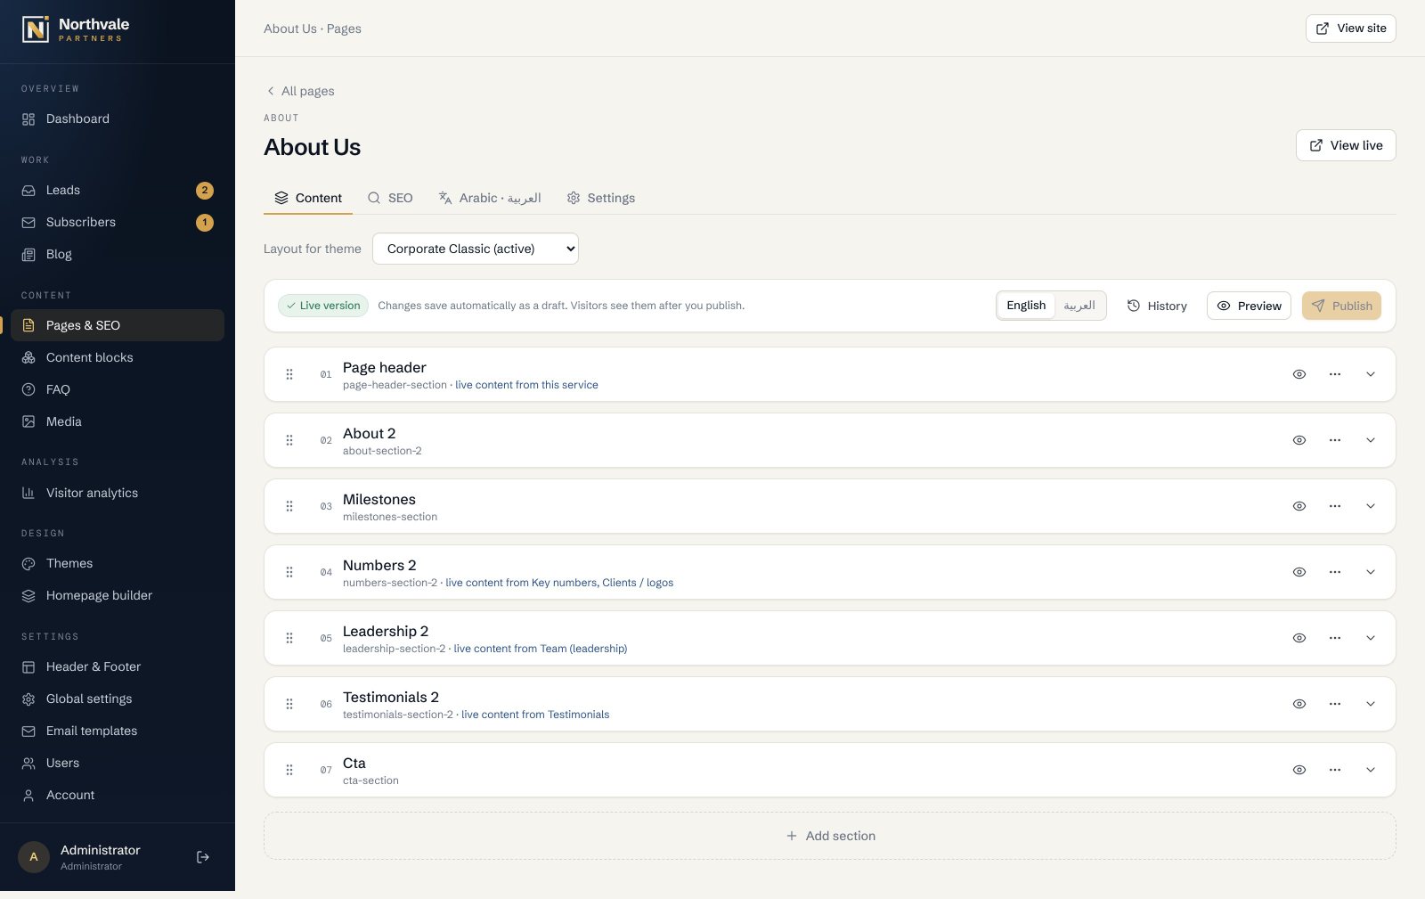Open the Preview button
This screenshot has height=899, width=1425.
click(x=1249, y=306)
